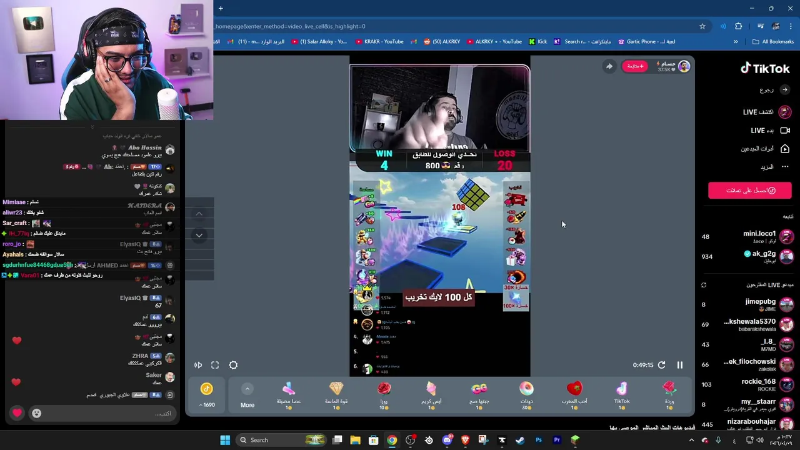The width and height of the screenshot is (800, 450).
Task: Click the red heart button below chat
Action: pyautogui.click(x=17, y=413)
